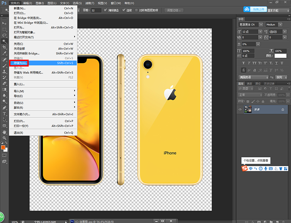The width and height of the screenshot is (291, 223).
Task: Choose 新建(N)... in File menu
Action: coord(43,8)
